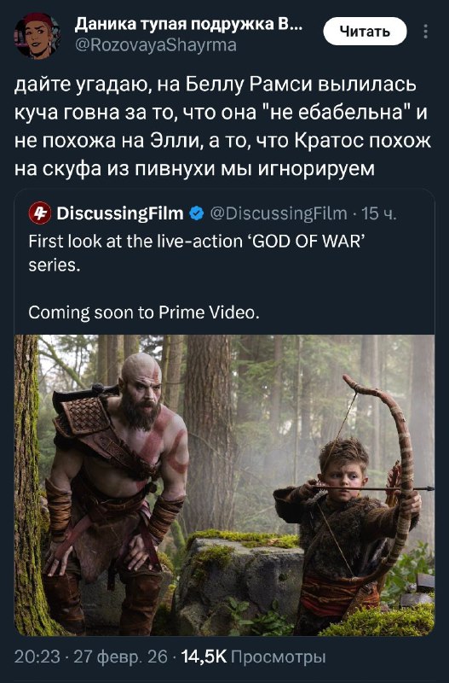This screenshot has width=449, height=683.
Task: Click the mossy rock in the photo
Action: (x=240, y=581)
